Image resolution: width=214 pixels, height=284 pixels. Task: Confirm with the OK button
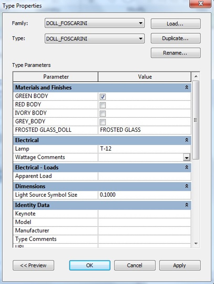[x=90, y=265]
